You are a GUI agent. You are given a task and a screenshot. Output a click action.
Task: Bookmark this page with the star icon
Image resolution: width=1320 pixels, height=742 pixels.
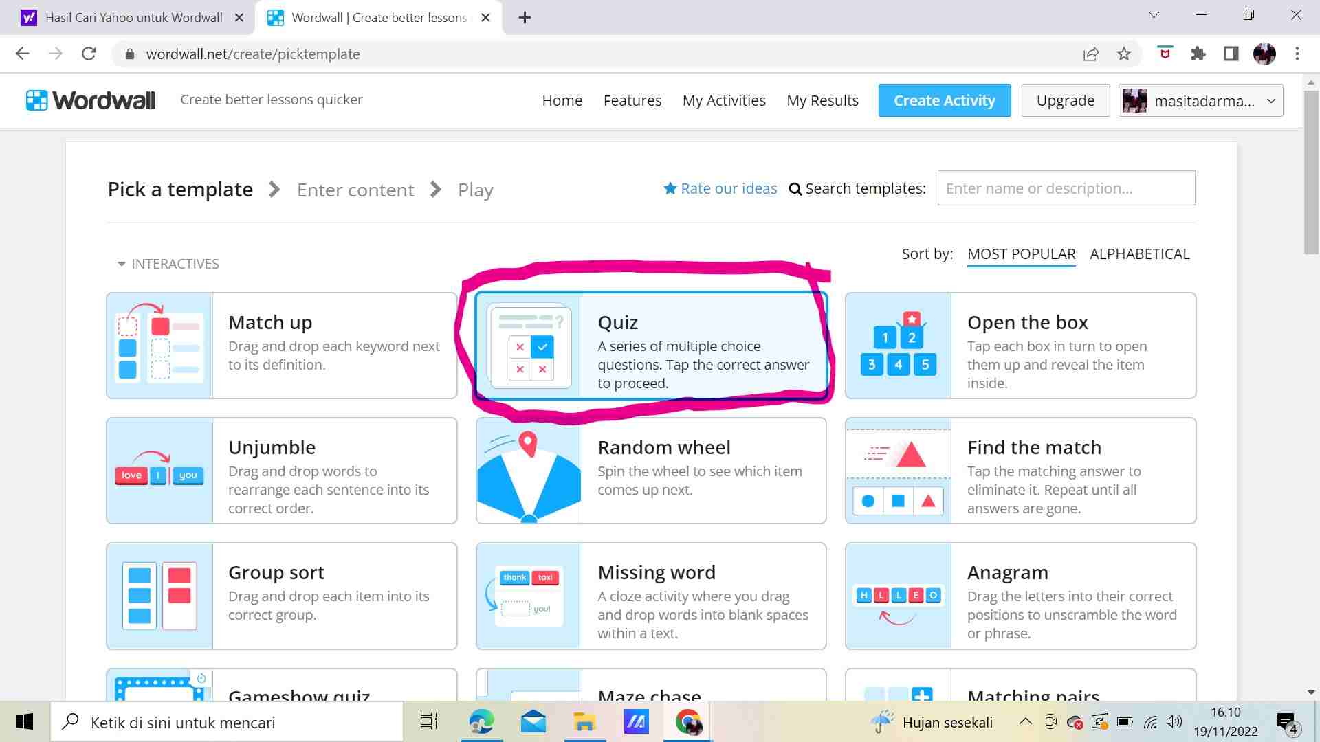point(1124,54)
